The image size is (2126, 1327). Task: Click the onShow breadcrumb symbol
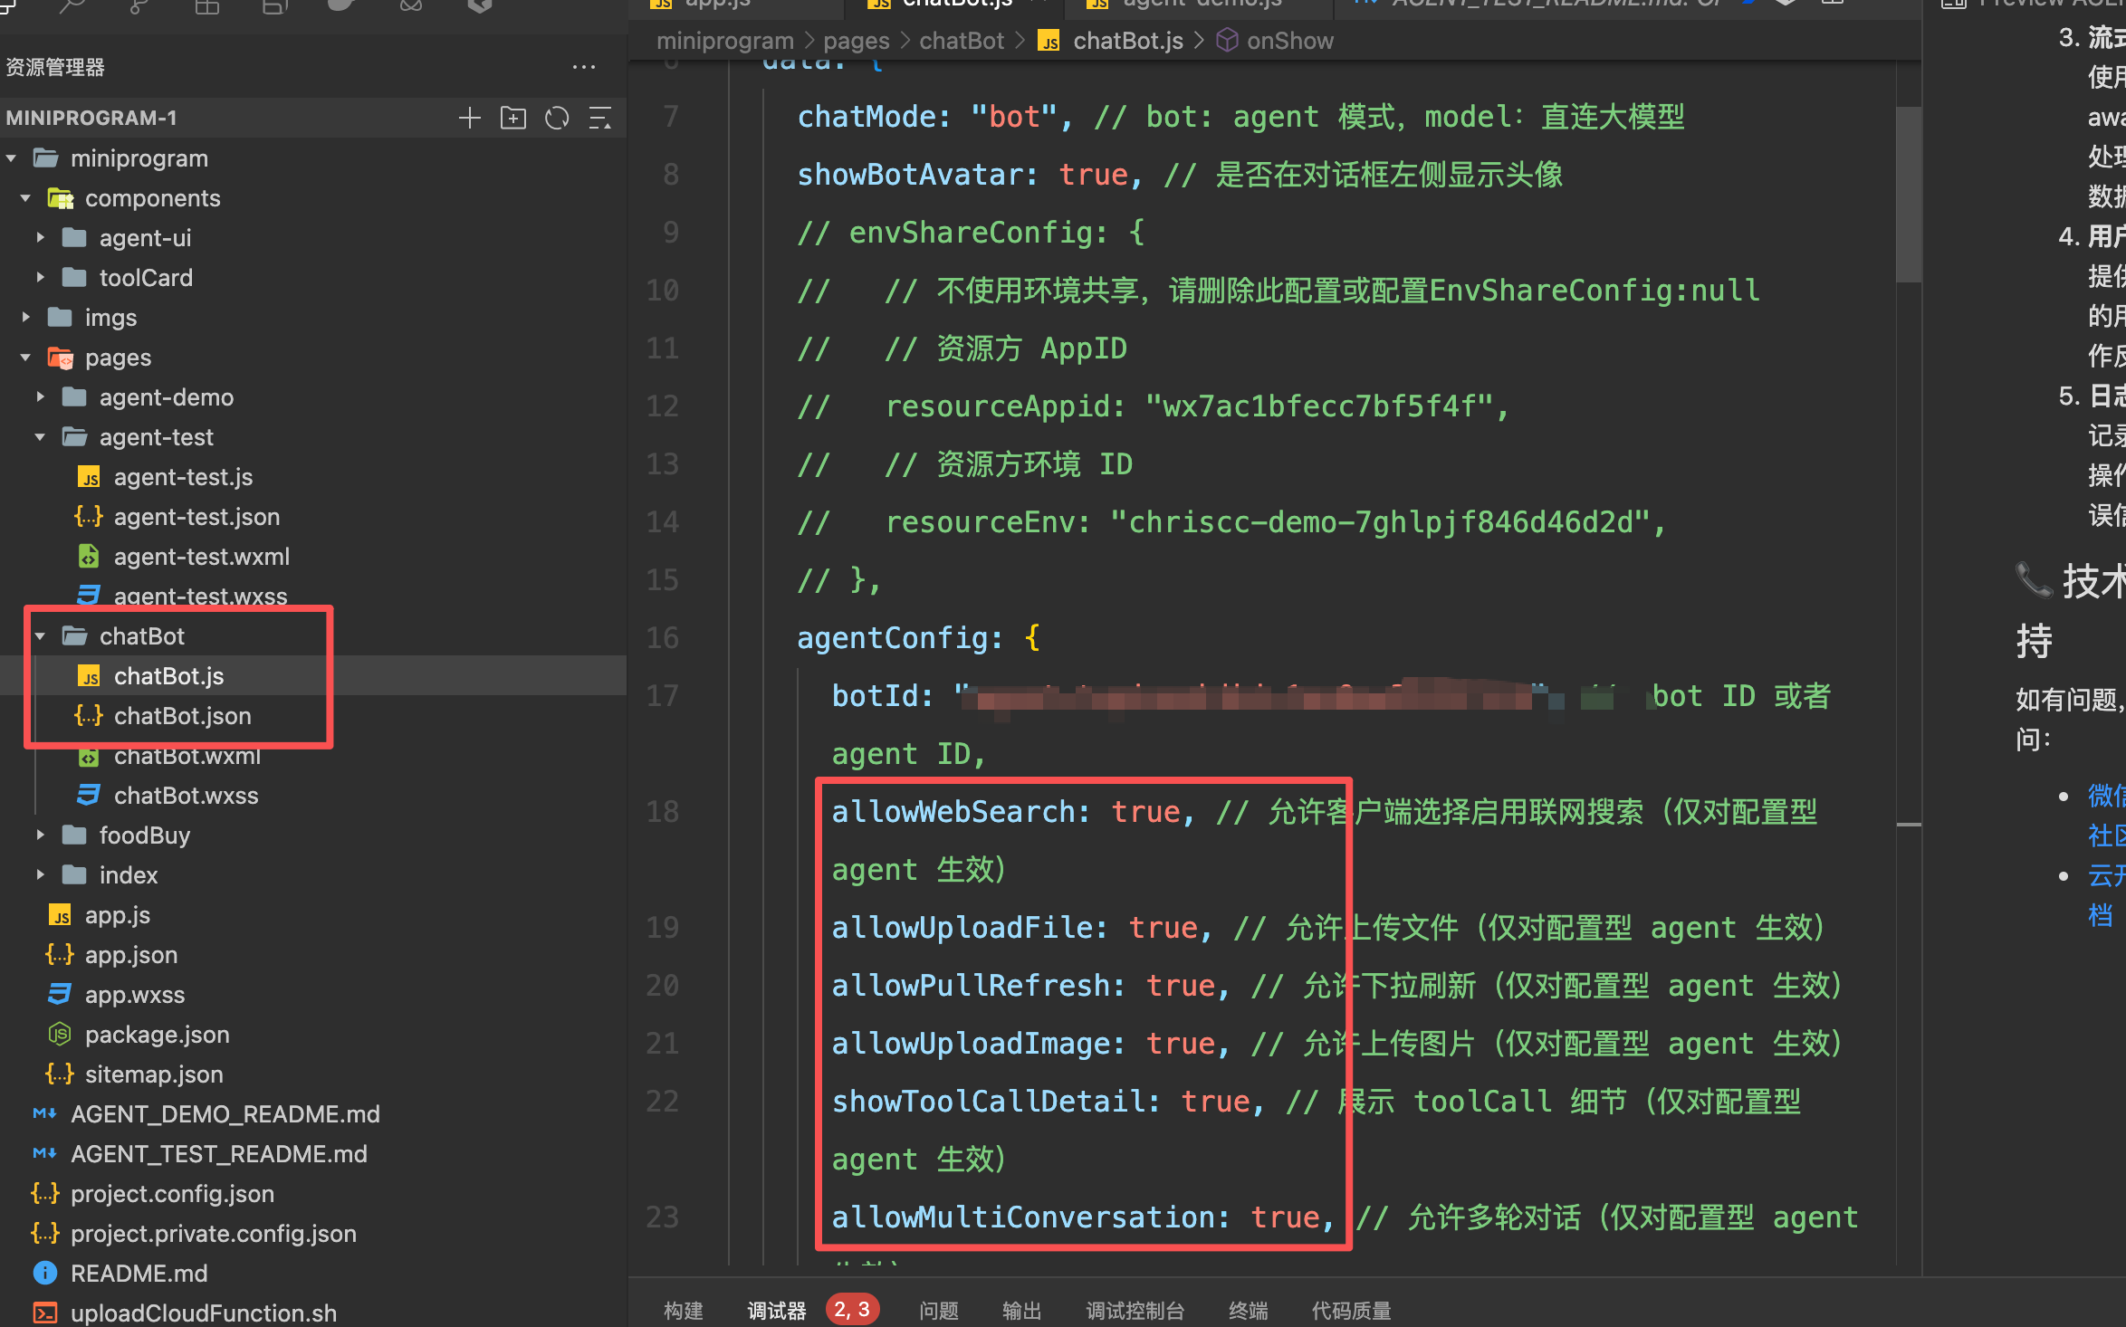pos(1288,41)
